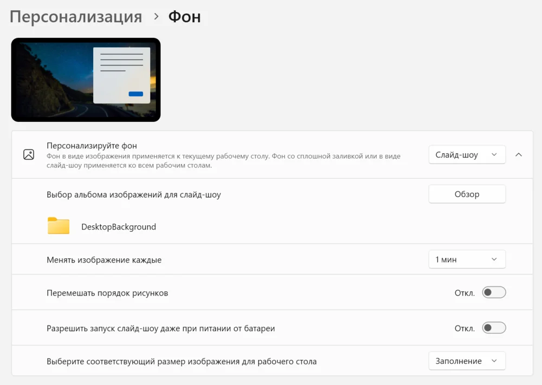The width and height of the screenshot is (542, 385).
Task: Toggle Перемешать порядок рисунков switch
Action: (x=494, y=292)
